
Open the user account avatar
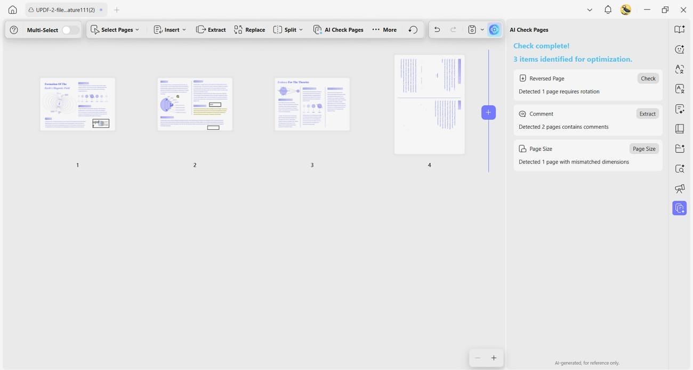pos(626,10)
